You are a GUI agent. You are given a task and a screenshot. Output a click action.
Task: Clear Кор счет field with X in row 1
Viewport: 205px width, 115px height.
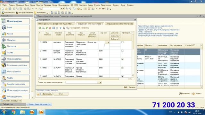point(108,42)
